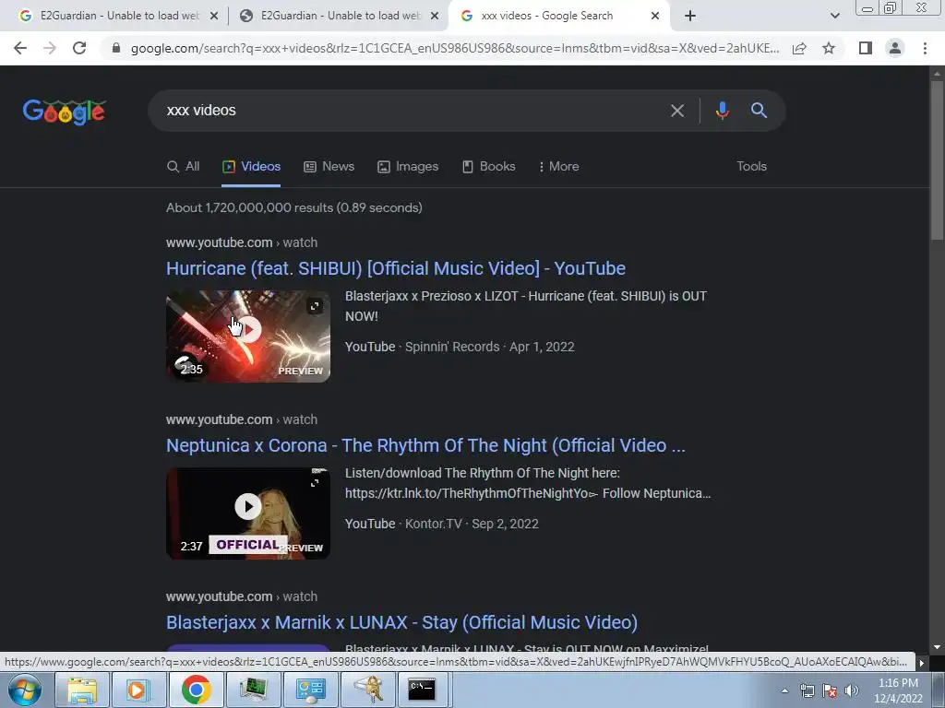
Task: Expand the Rhythm Of The Night thumbnail
Action: click(315, 482)
